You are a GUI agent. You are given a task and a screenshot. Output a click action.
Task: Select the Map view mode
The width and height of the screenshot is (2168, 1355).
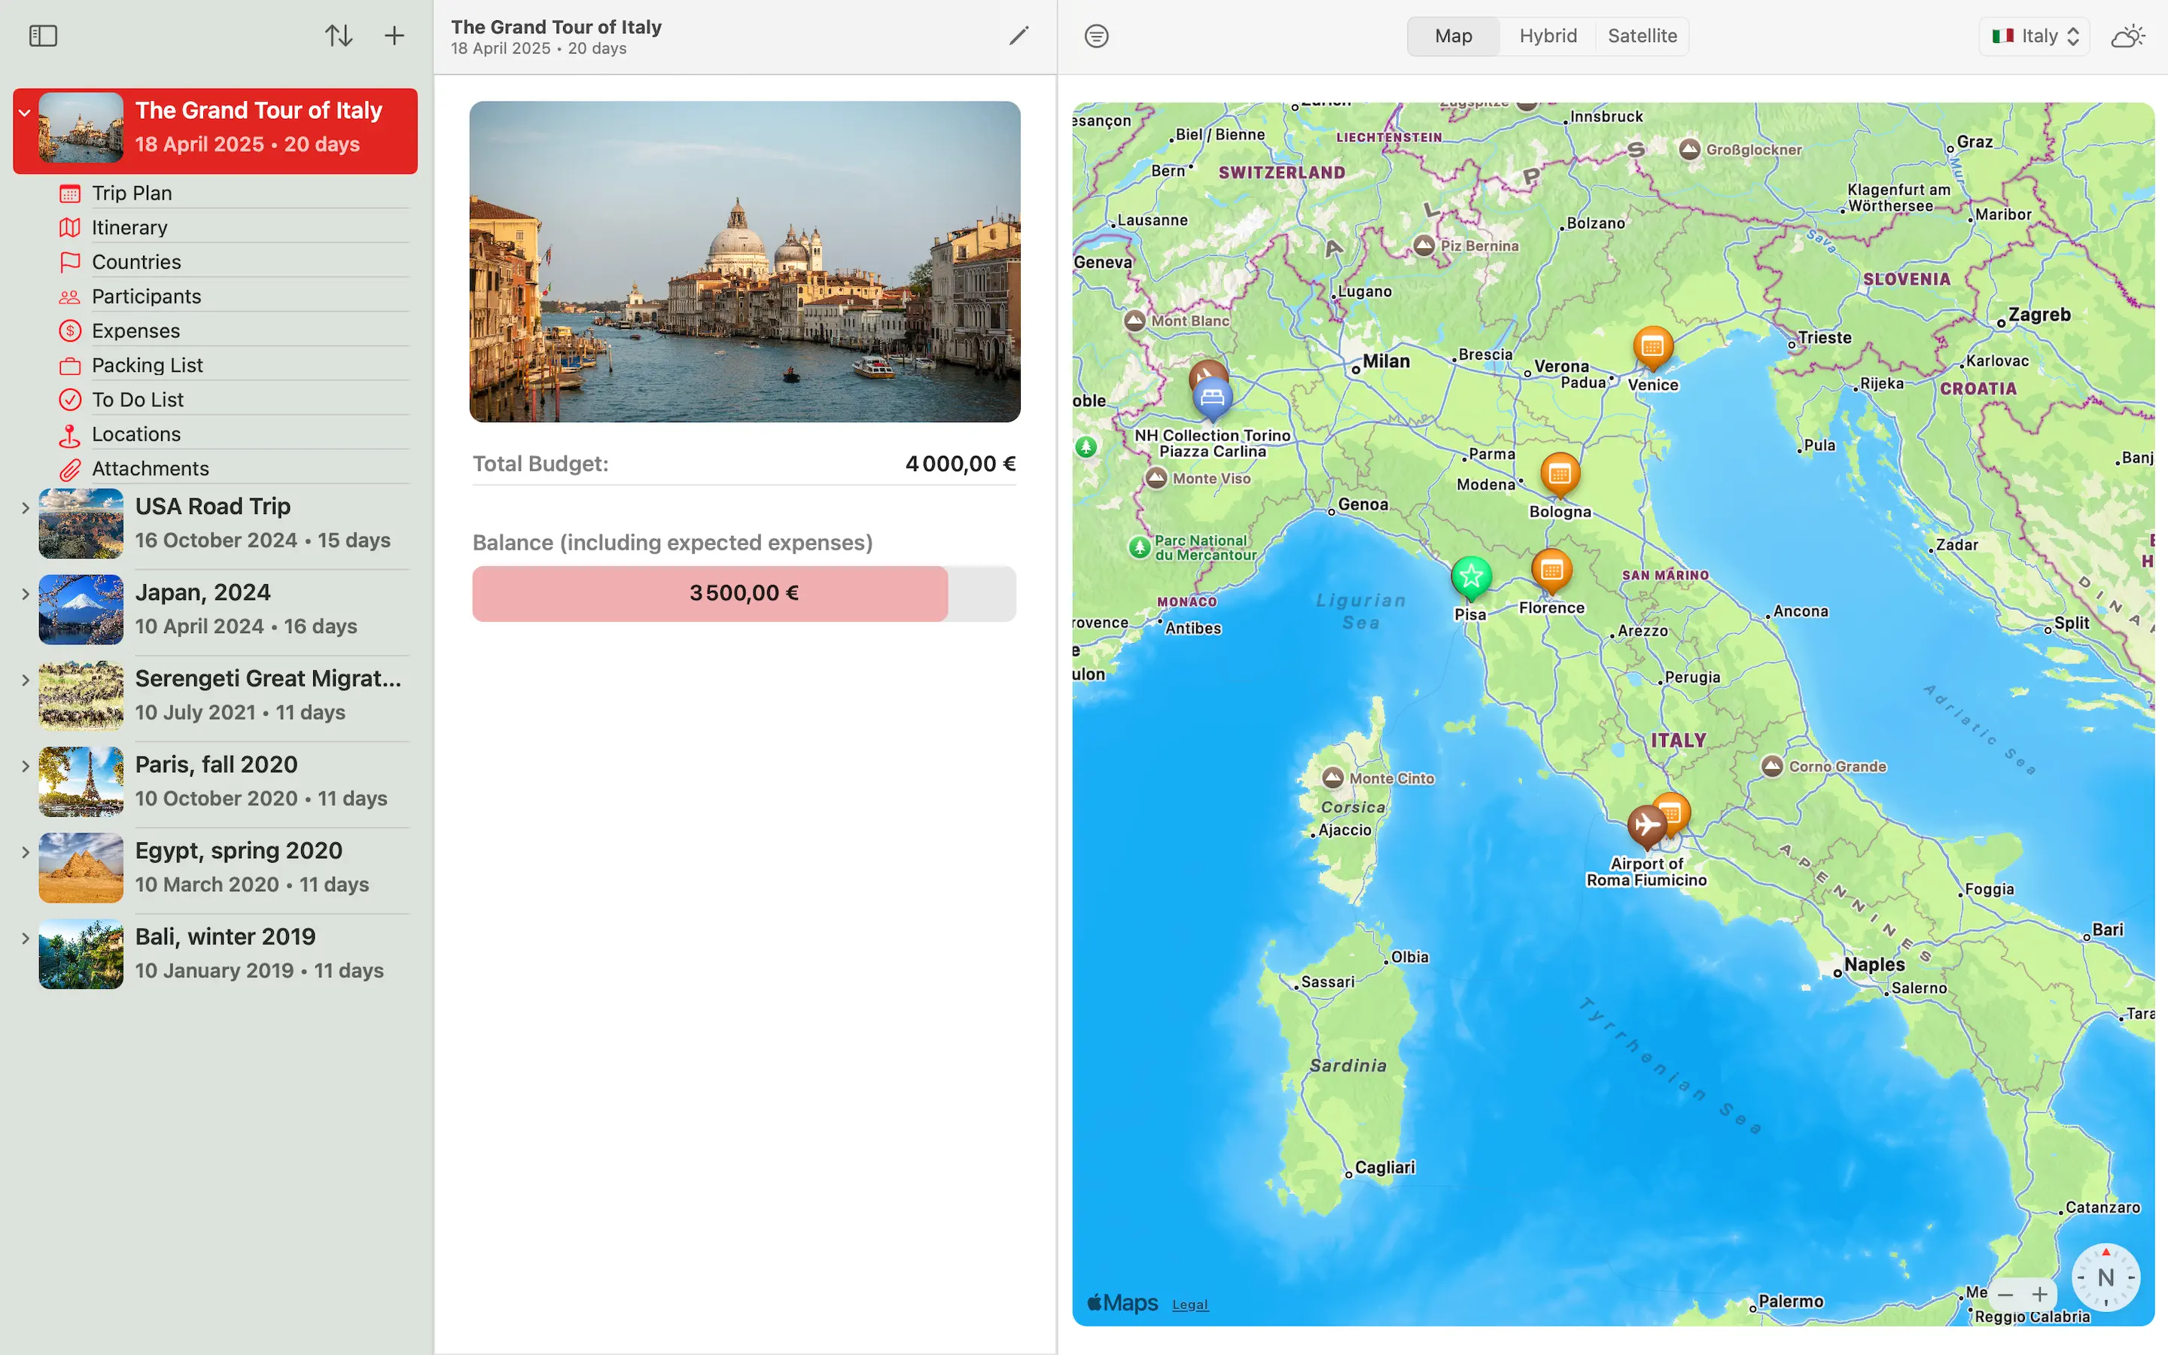pos(1453,36)
